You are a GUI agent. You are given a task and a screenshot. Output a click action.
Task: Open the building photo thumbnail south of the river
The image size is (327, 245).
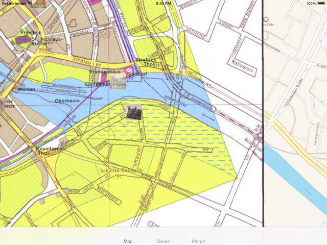[x=134, y=112]
